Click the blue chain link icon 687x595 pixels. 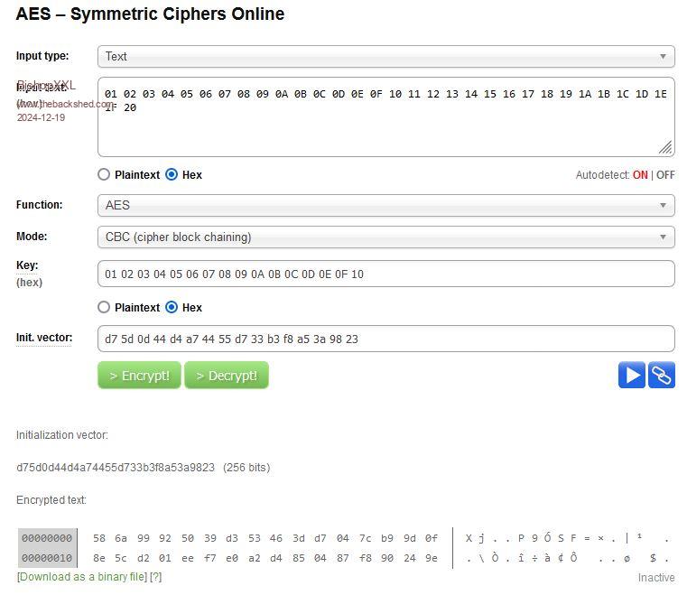tap(662, 375)
